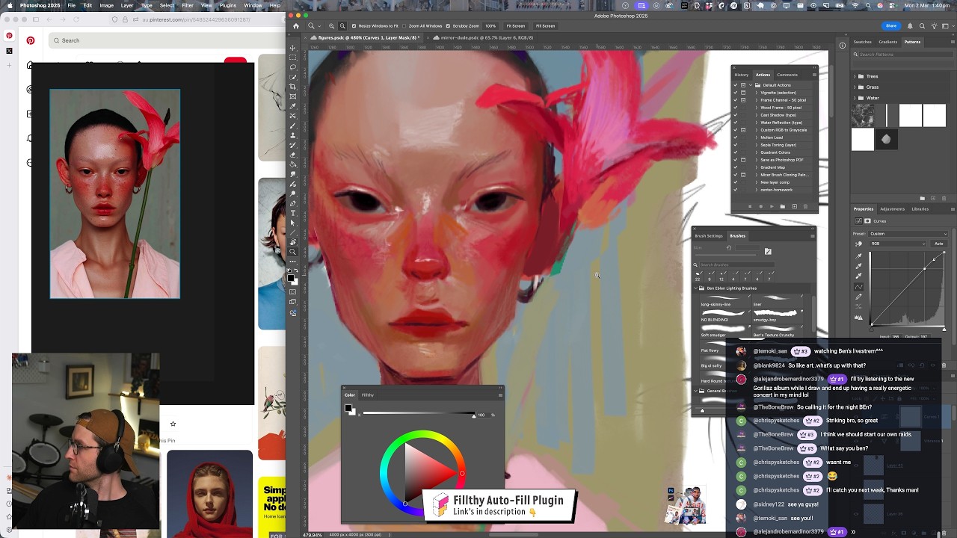Switch to the mirror-dude.psdc document tab
The image size is (957, 538).
(487, 37)
